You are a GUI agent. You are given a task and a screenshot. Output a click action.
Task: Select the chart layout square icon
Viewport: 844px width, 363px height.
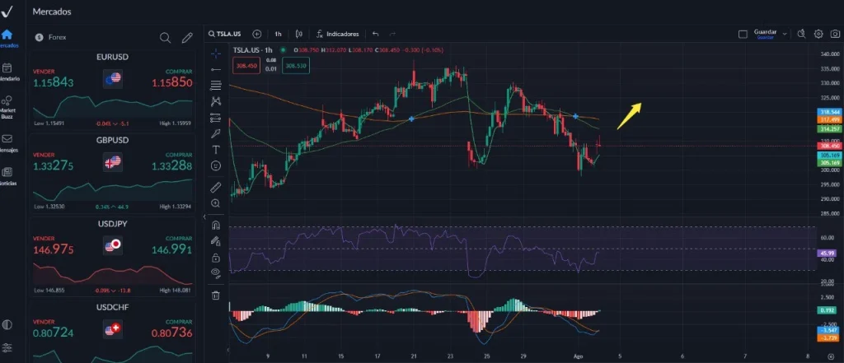point(743,34)
